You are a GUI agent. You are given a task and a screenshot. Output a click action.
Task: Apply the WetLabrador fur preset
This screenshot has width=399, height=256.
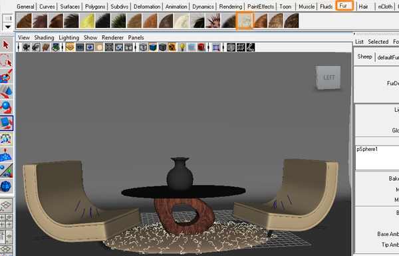tap(276, 21)
